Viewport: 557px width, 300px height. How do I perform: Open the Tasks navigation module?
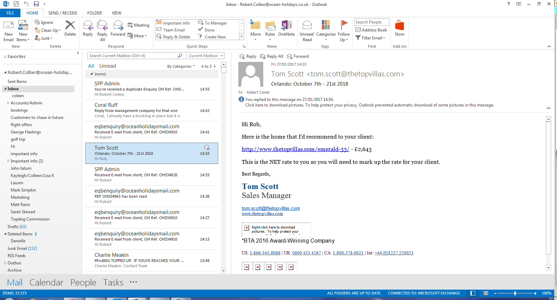coord(113,282)
